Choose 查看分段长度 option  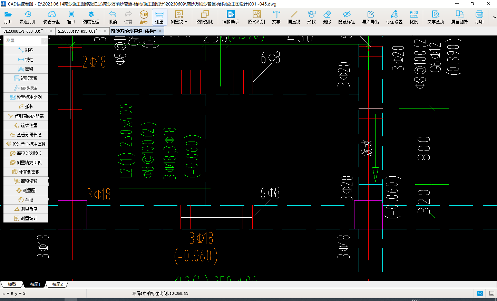[x=26, y=135]
